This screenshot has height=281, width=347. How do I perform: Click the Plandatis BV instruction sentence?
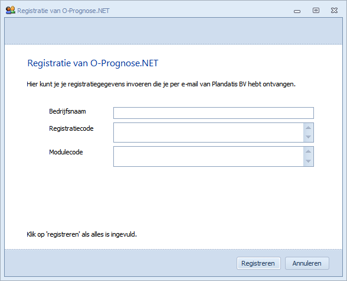161,84
